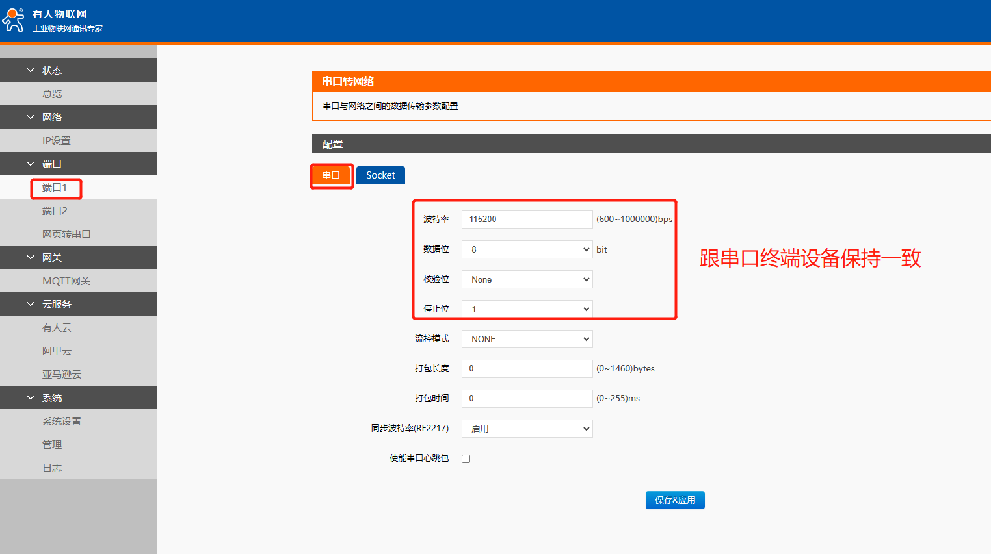This screenshot has height=554, width=991.
Task: Focus the 打包时间 input field
Action: pos(527,399)
